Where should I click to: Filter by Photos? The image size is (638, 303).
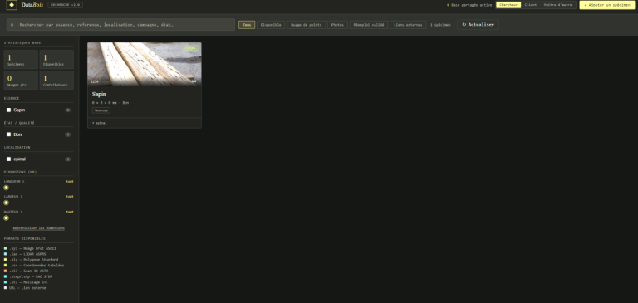click(337, 25)
